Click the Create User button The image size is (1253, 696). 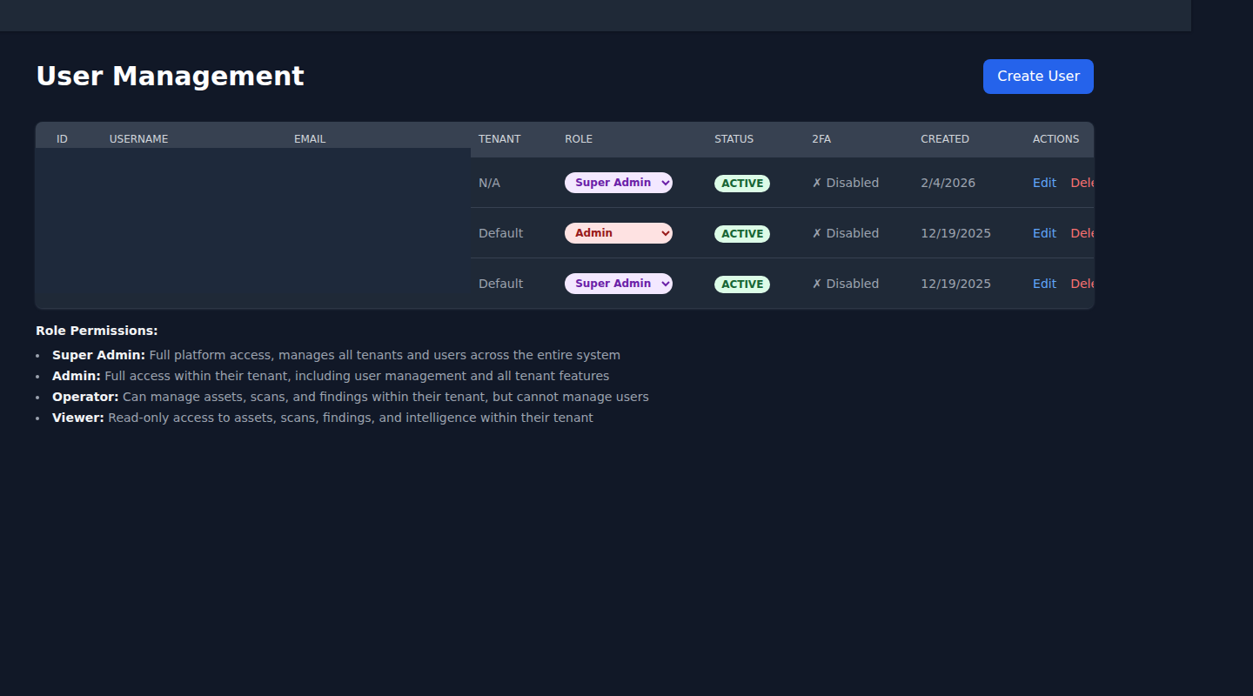[x=1037, y=76]
